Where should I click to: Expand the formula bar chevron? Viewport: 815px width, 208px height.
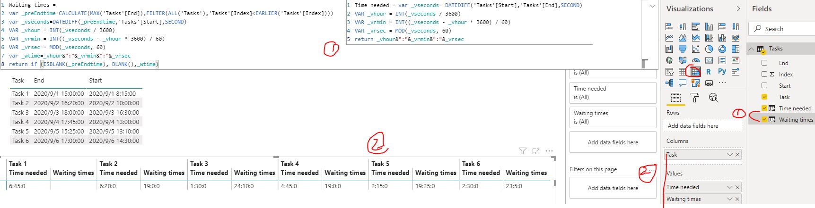click(x=653, y=6)
